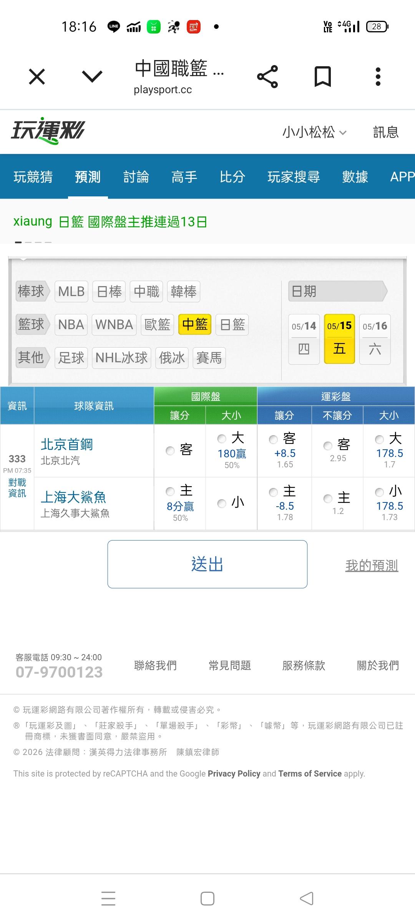Expand the 小小松松 user dropdown
The width and height of the screenshot is (415, 924).
coord(315,132)
